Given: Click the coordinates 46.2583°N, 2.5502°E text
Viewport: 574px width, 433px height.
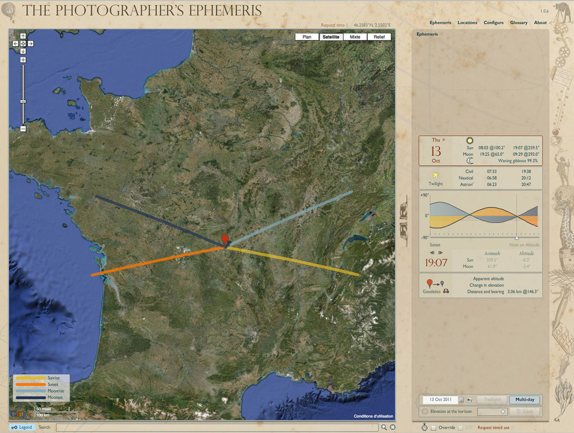Looking at the screenshot, I should (x=372, y=25).
